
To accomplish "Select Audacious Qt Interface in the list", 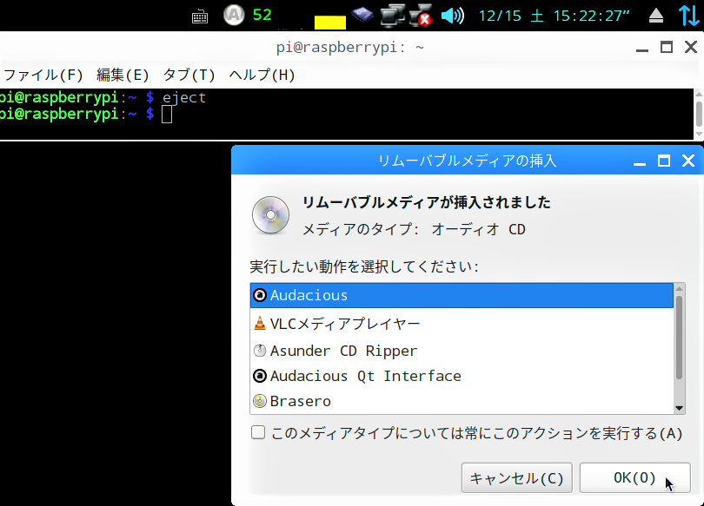I will [462, 376].
